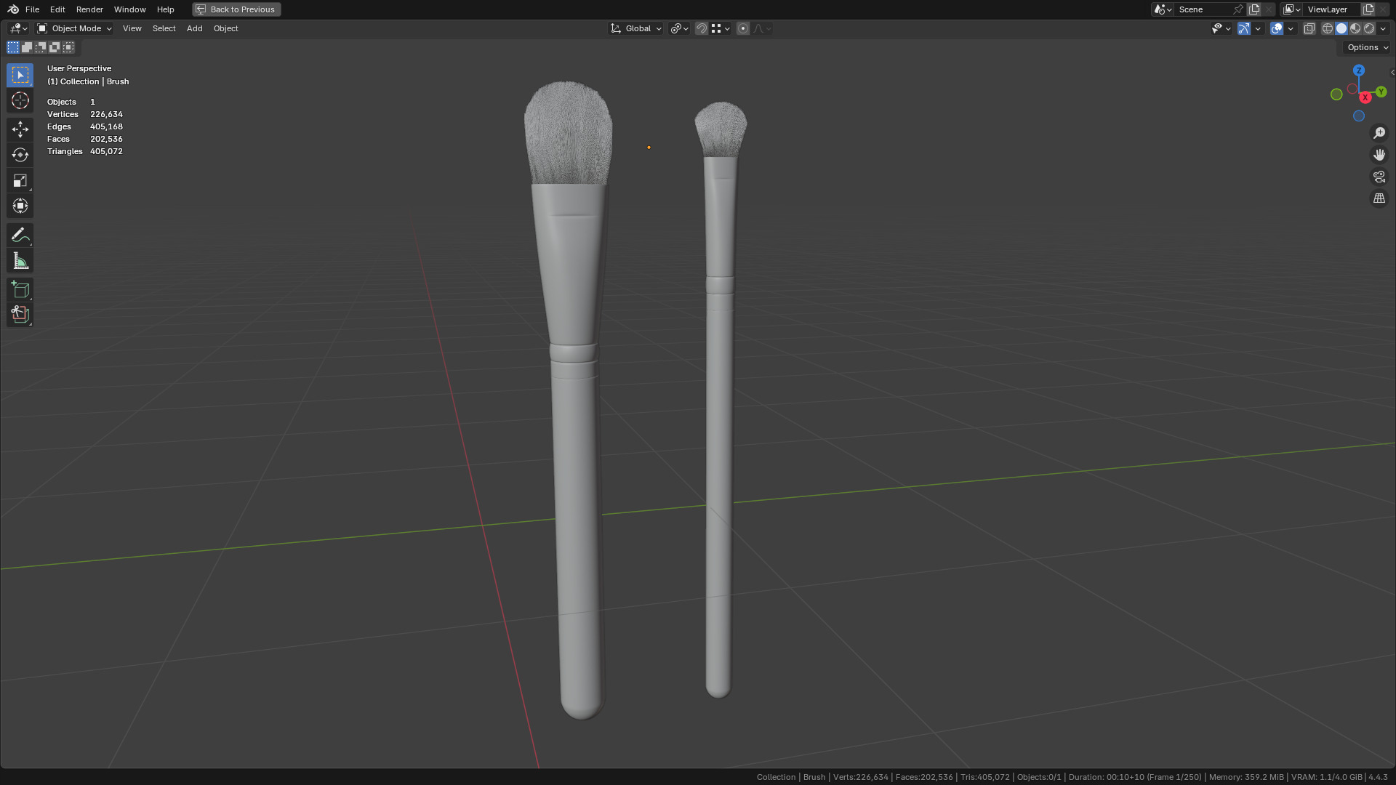1396x785 pixels.
Task: Open the viewport selectability and visibility dropdown
Action: point(1221,28)
